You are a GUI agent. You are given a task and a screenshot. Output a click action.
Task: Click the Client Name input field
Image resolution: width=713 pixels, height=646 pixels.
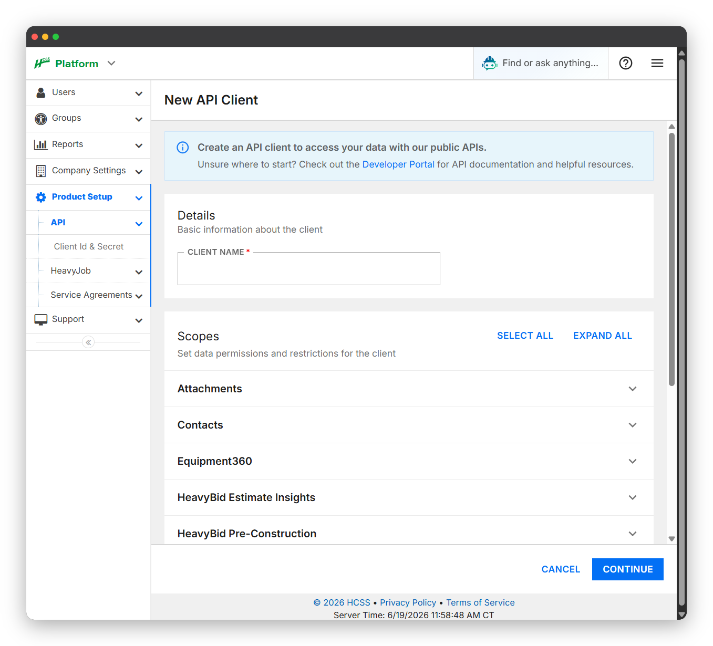309,269
